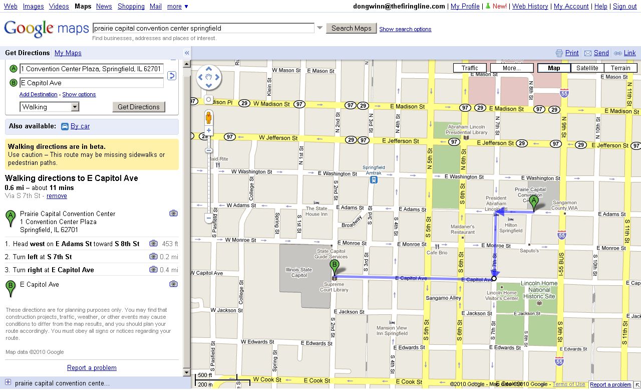
Task: Open camera icon for Prairie Capital Convention Center
Action: pyautogui.click(x=173, y=214)
